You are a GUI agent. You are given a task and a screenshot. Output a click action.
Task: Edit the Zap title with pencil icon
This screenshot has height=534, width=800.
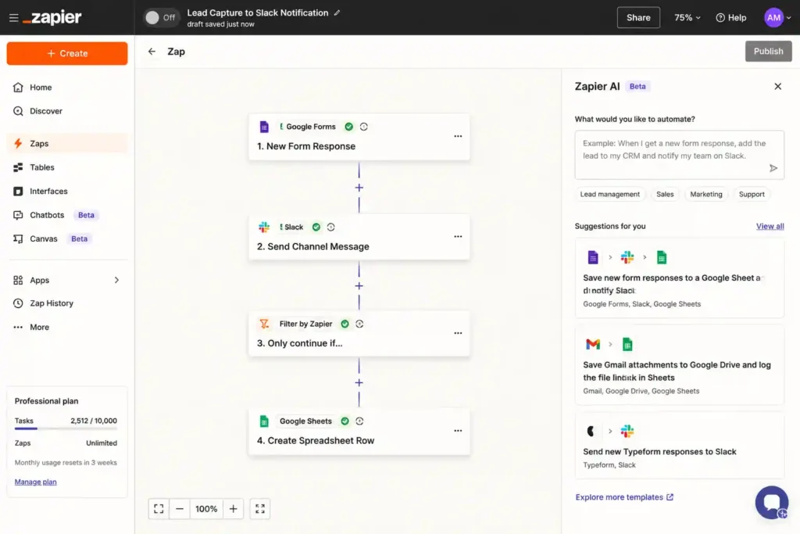point(337,13)
